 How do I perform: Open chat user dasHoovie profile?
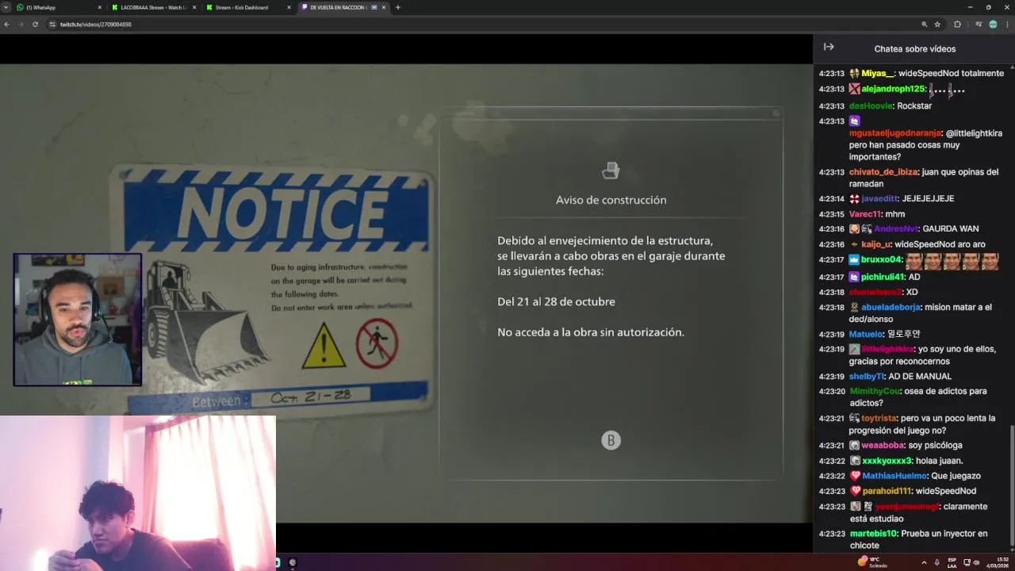click(871, 105)
